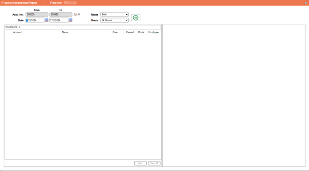Open the From date calendar picker
The image size is (309, 171).
pyautogui.click(x=47, y=20)
